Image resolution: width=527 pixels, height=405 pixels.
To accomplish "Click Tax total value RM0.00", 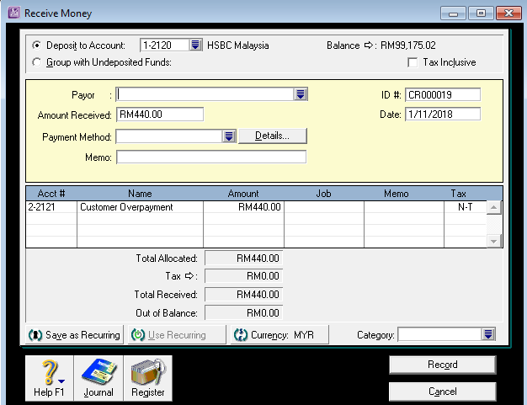I will pos(243,276).
